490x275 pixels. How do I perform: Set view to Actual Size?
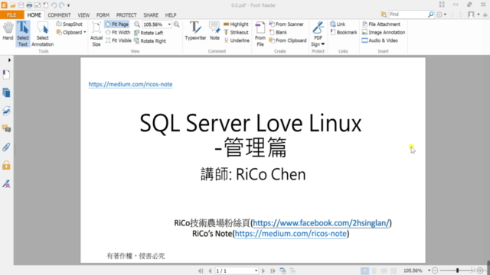96,34
